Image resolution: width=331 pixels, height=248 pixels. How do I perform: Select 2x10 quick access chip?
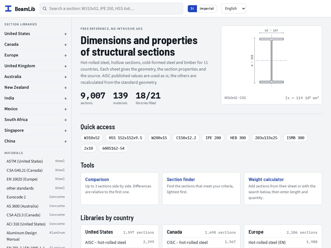[89, 148]
